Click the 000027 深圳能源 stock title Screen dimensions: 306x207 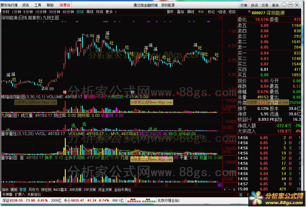coord(268,13)
